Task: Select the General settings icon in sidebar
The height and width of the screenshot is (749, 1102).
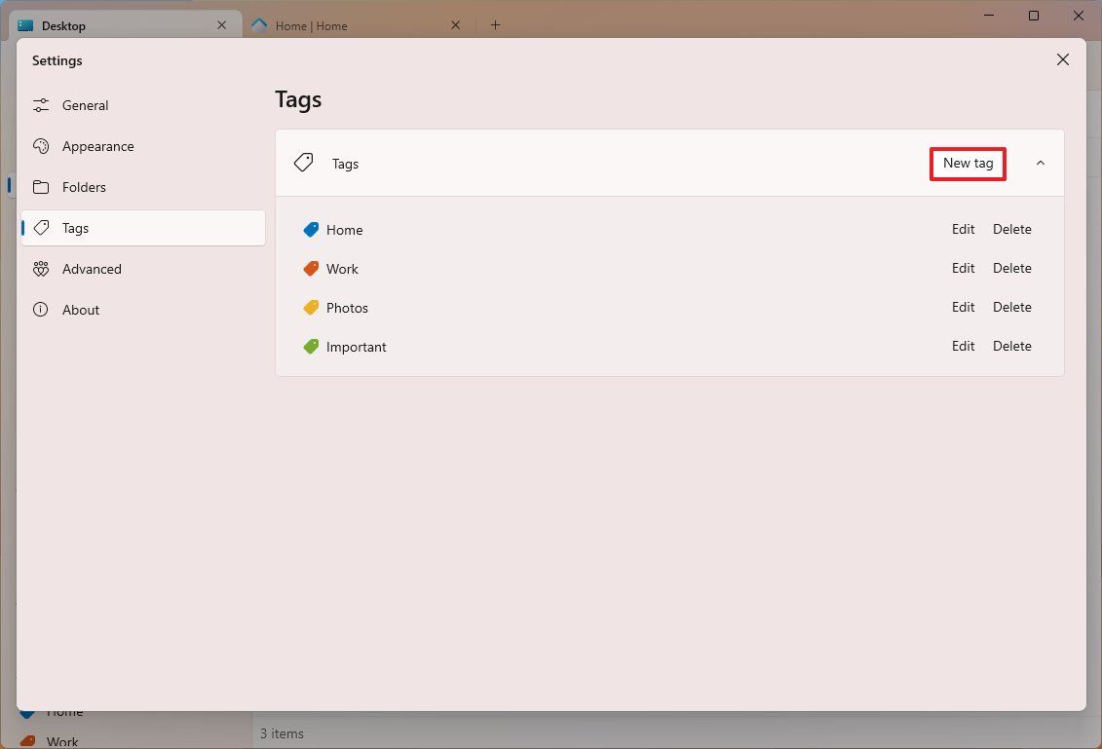Action: [41, 104]
